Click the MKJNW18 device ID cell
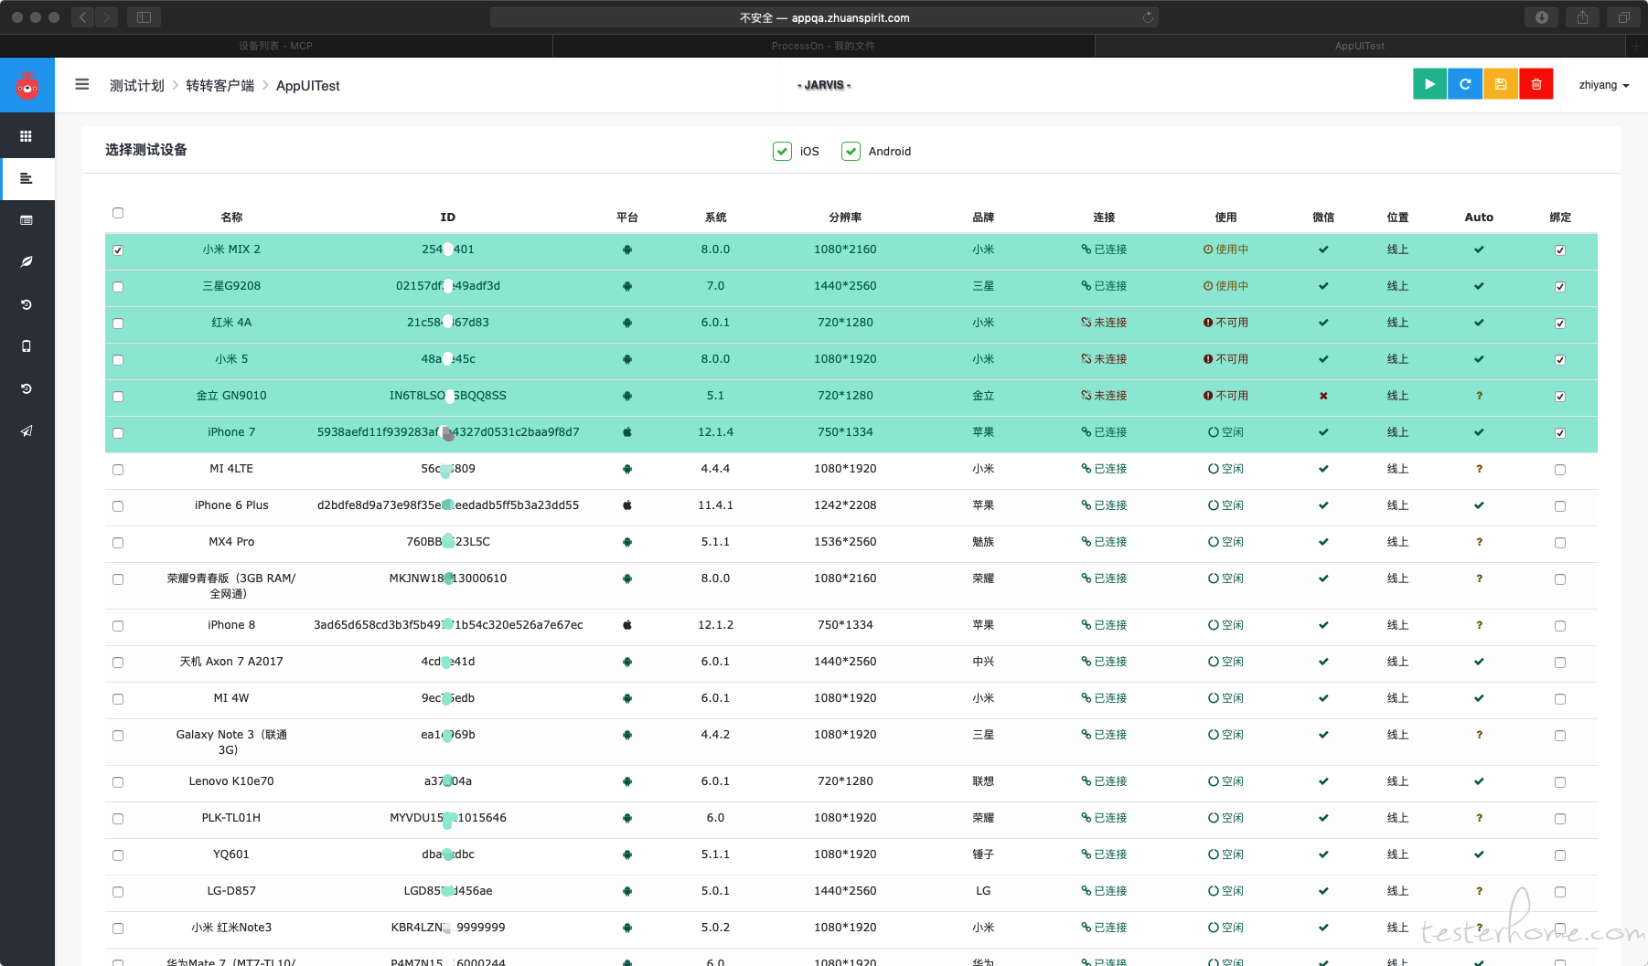Image resolution: width=1648 pixels, height=966 pixels. 448,579
